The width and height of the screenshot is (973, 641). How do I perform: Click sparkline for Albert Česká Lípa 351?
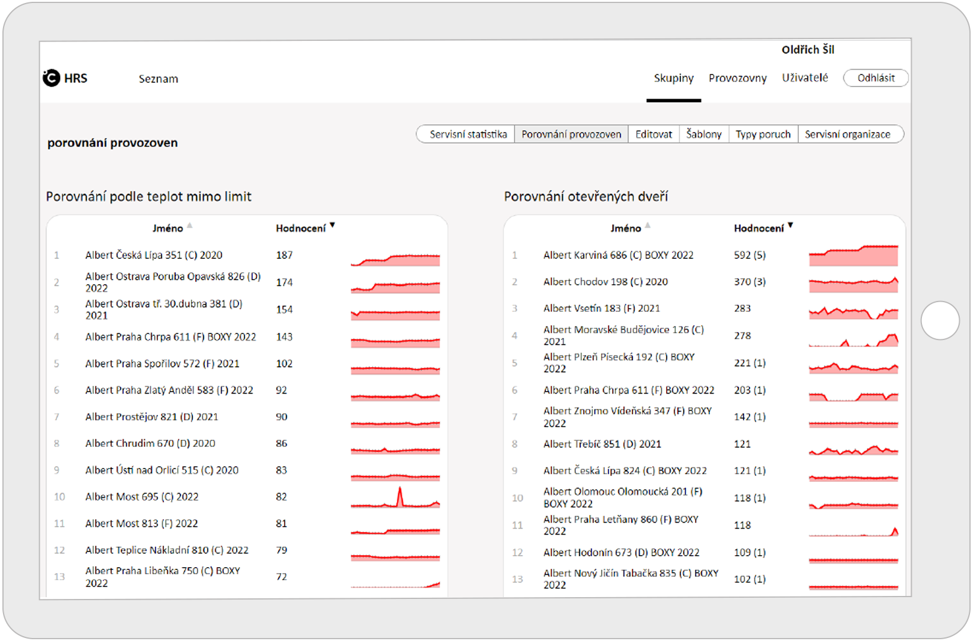pos(395,260)
